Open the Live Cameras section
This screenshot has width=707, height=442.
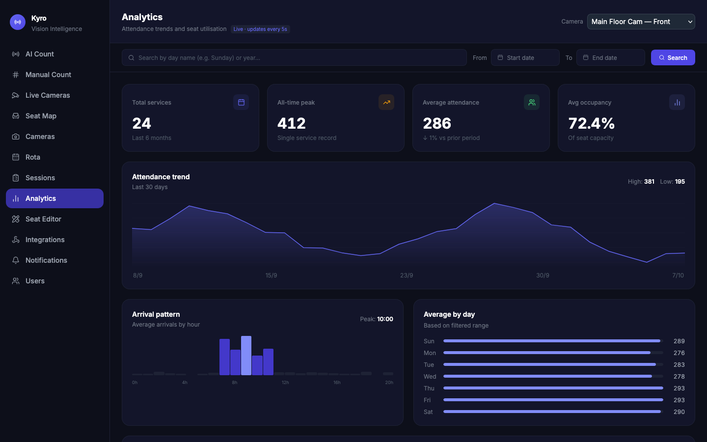tap(54, 95)
